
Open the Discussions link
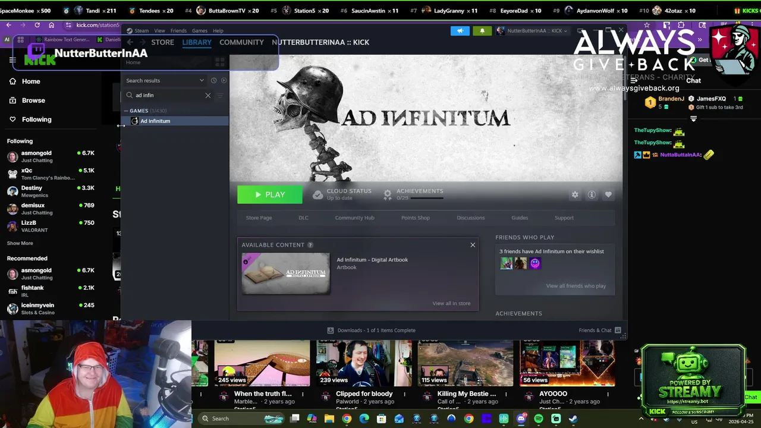[x=471, y=218]
